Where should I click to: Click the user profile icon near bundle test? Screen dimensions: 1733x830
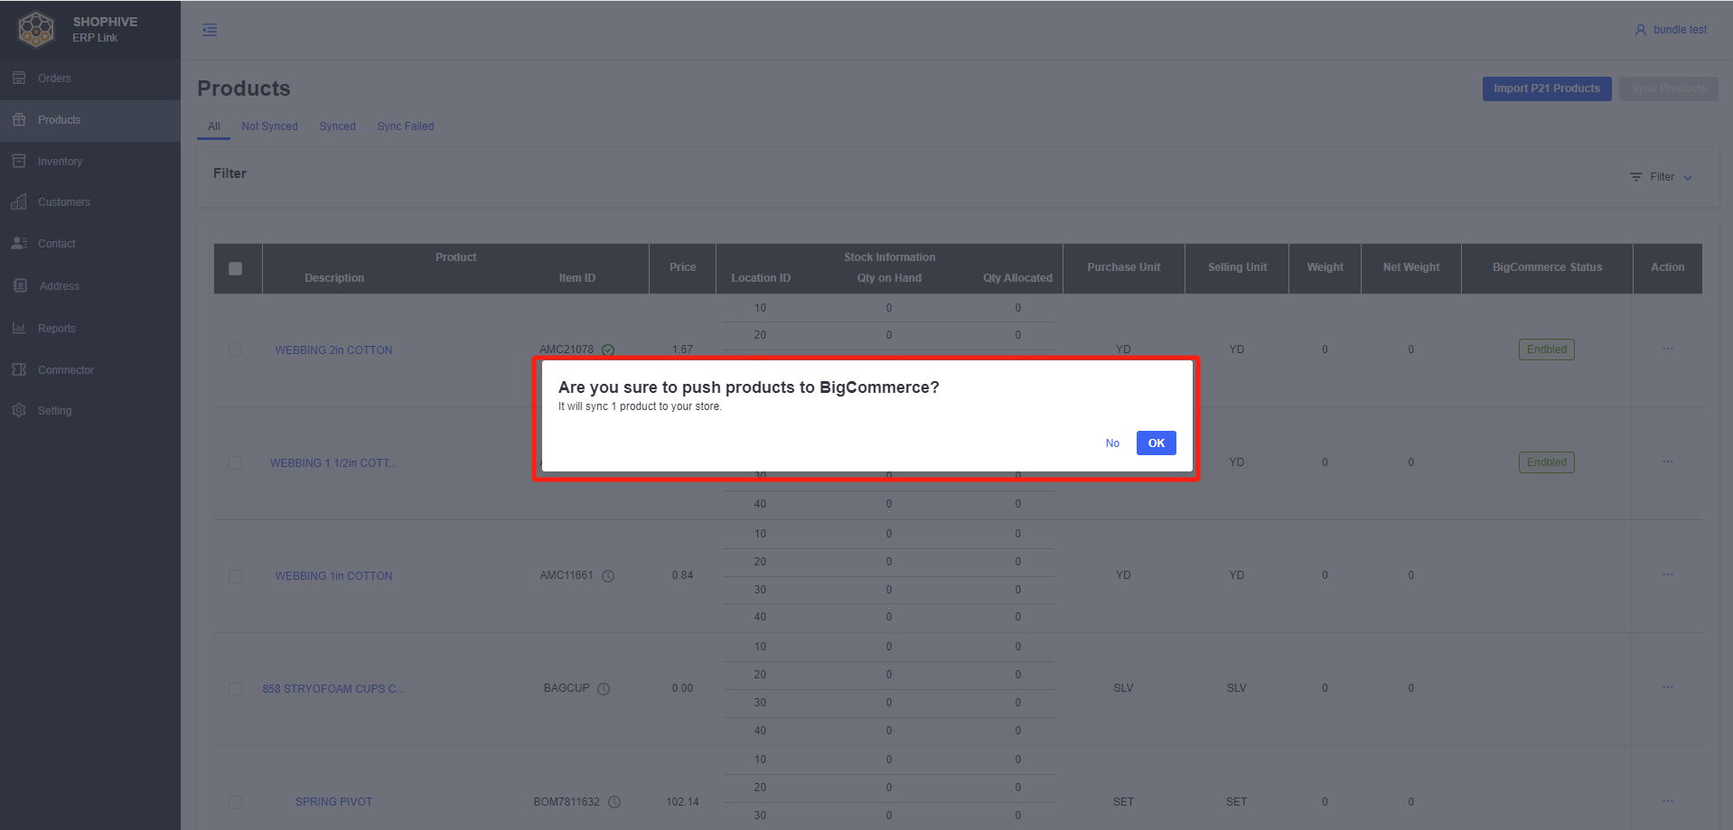click(1641, 30)
